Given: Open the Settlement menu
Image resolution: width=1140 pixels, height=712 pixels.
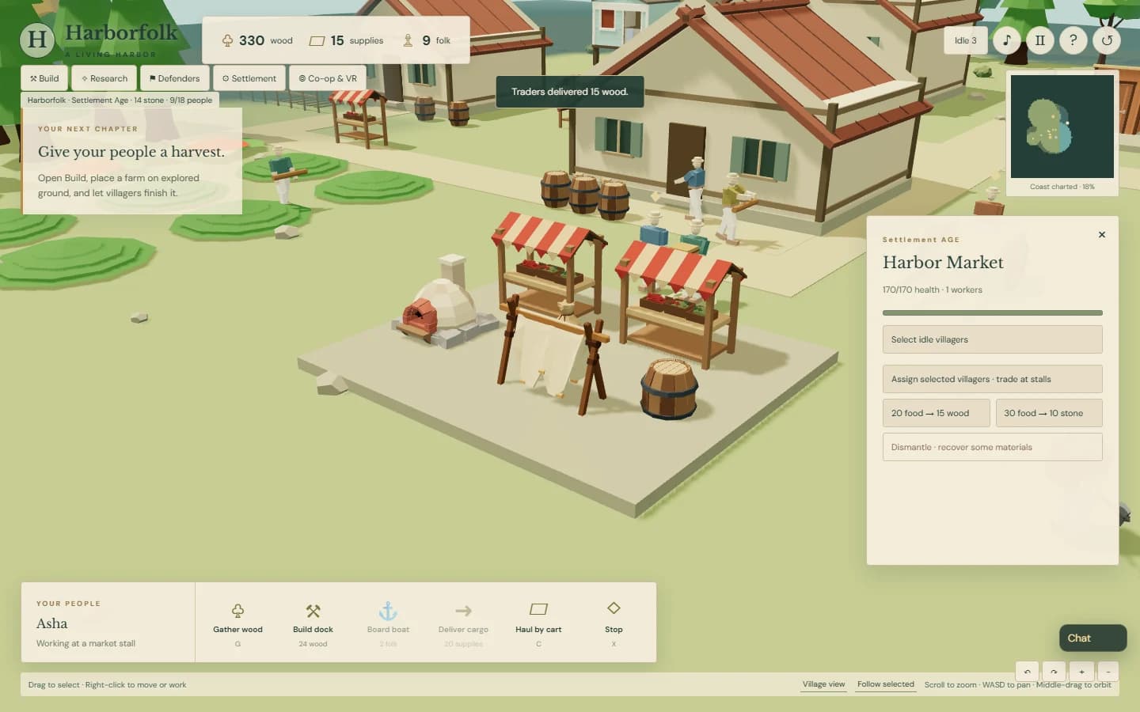Looking at the screenshot, I should [249, 78].
